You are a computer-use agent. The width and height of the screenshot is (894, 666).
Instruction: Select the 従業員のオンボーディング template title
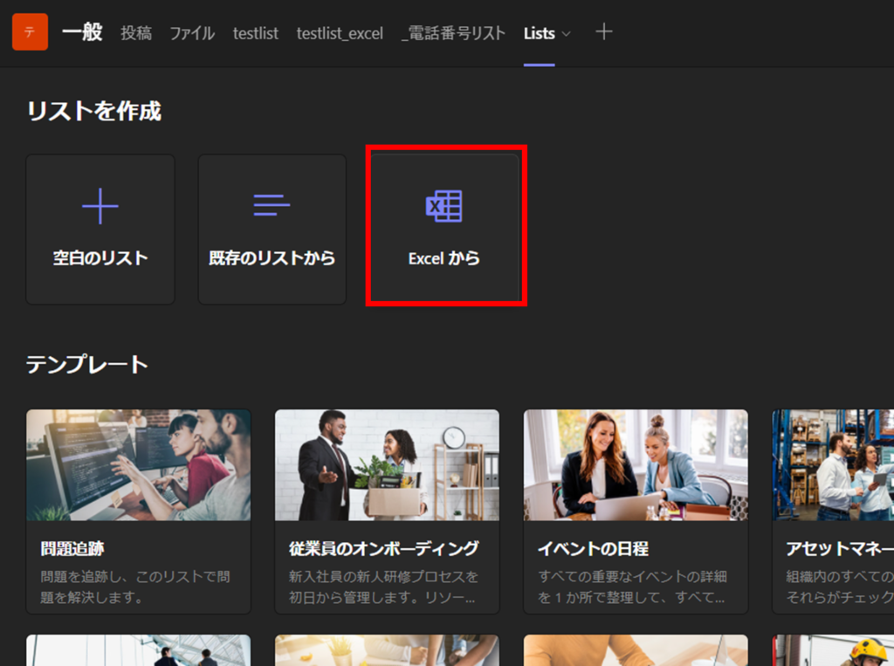[x=384, y=548]
